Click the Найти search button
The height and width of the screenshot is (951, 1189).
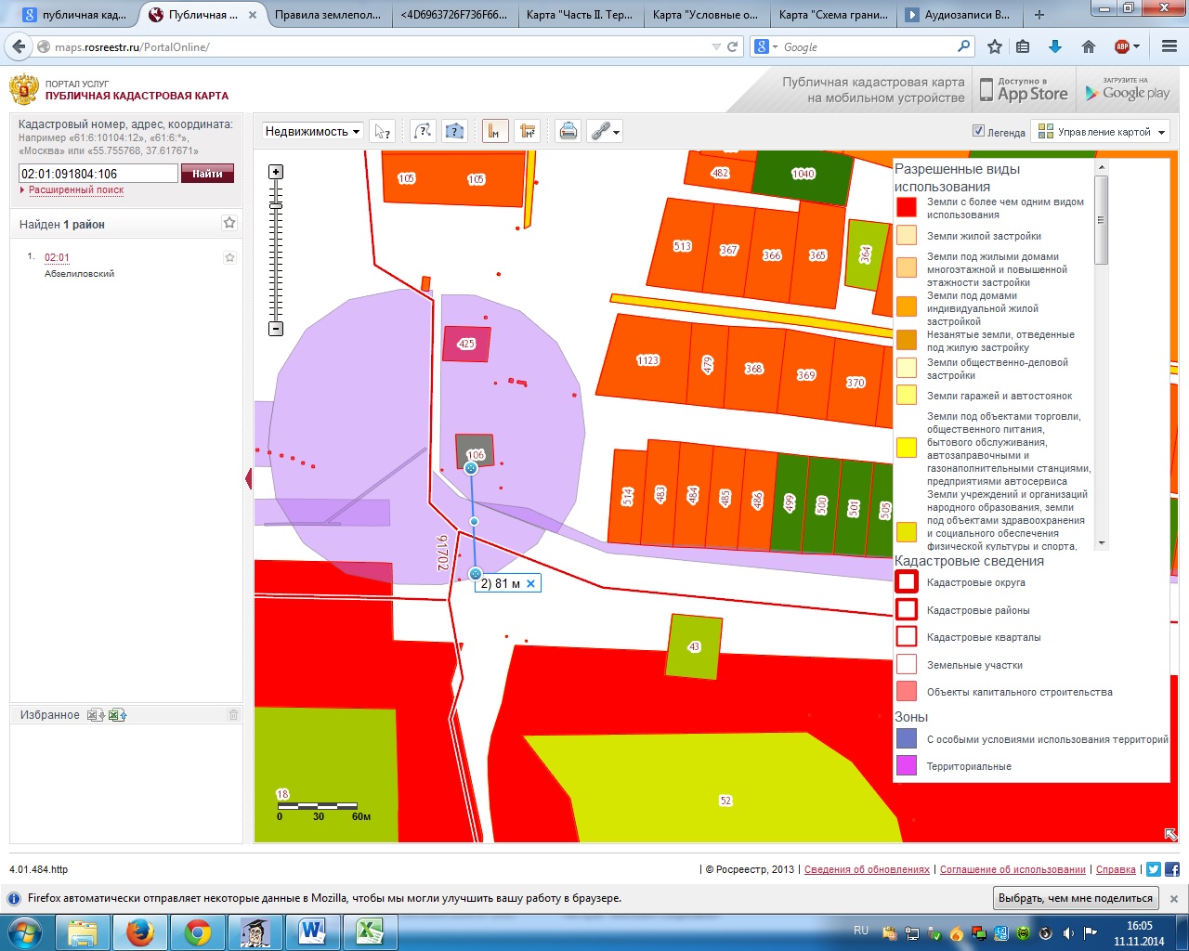coord(207,174)
